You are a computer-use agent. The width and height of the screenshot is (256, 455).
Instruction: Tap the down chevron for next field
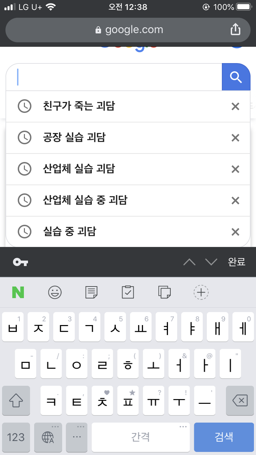pos(211,262)
